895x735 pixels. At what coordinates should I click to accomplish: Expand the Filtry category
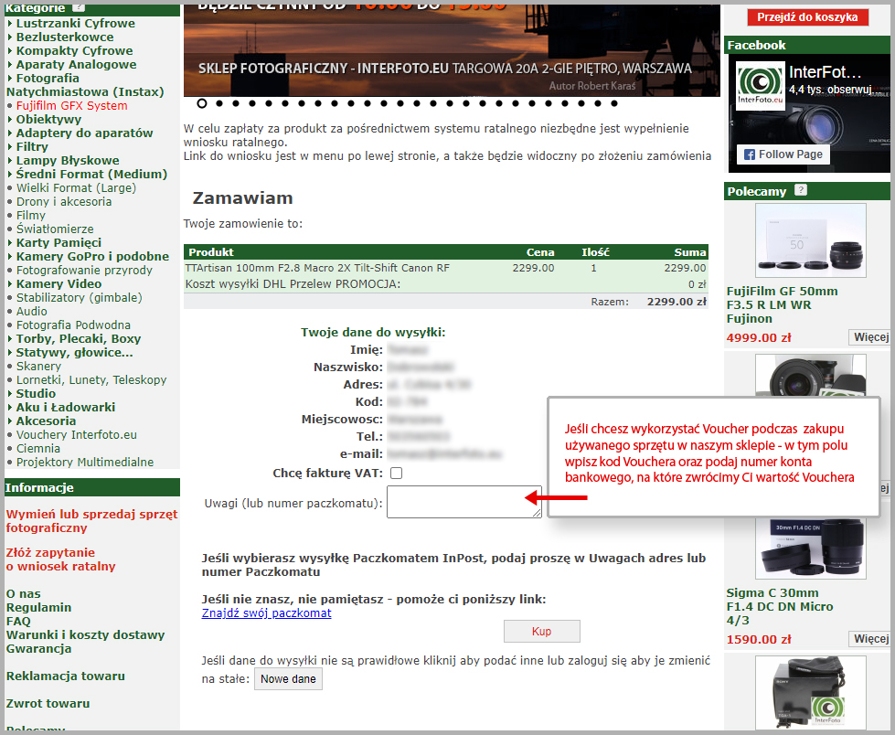tap(32, 146)
